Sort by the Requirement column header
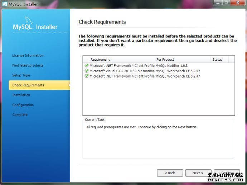 [x=100, y=60]
